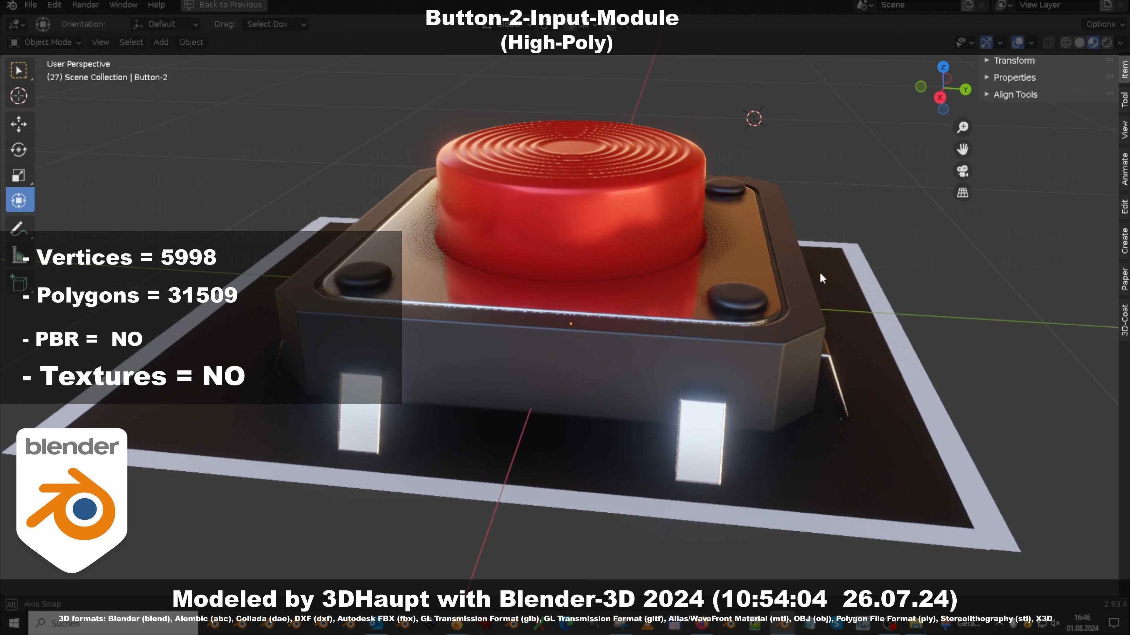Viewport: 1130px width, 635px height.
Task: Click the red X axis gizmo ball
Action: tap(940, 97)
